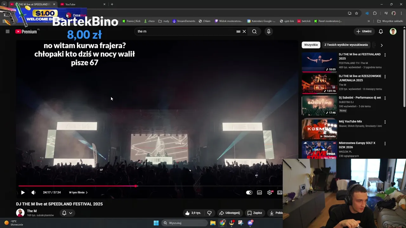The width and height of the screenshot is (406, 228).
Task: Open YouTube notifications bell
Action: [381, 31]
